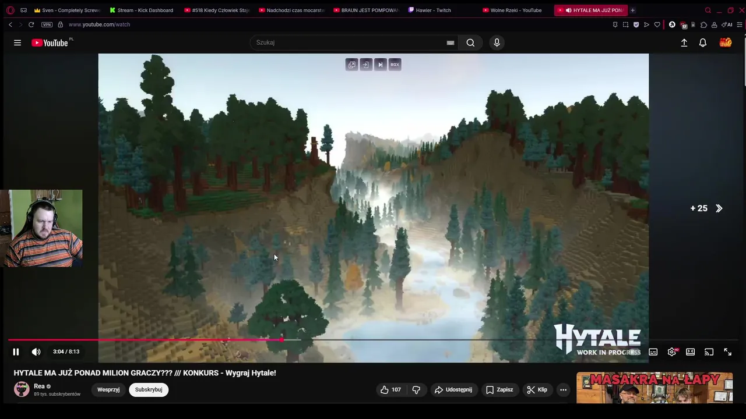Open video settings gear

click(672, 351)
